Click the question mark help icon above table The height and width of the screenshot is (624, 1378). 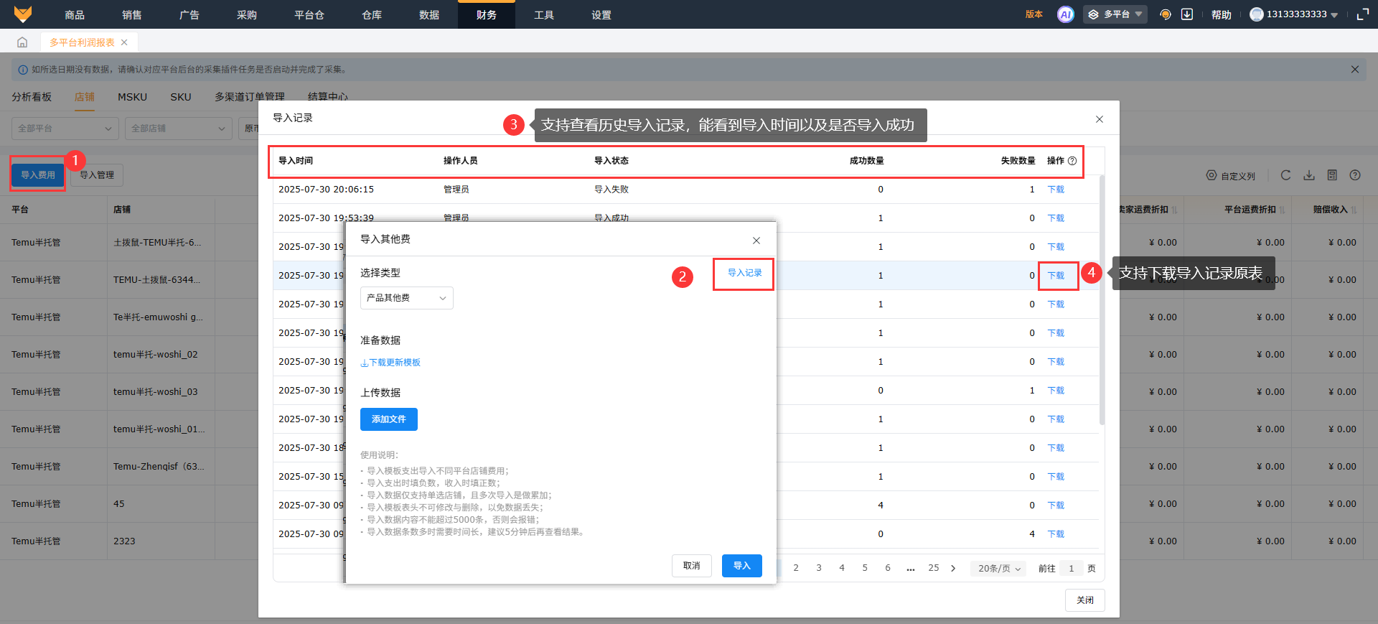point(1355,175)
